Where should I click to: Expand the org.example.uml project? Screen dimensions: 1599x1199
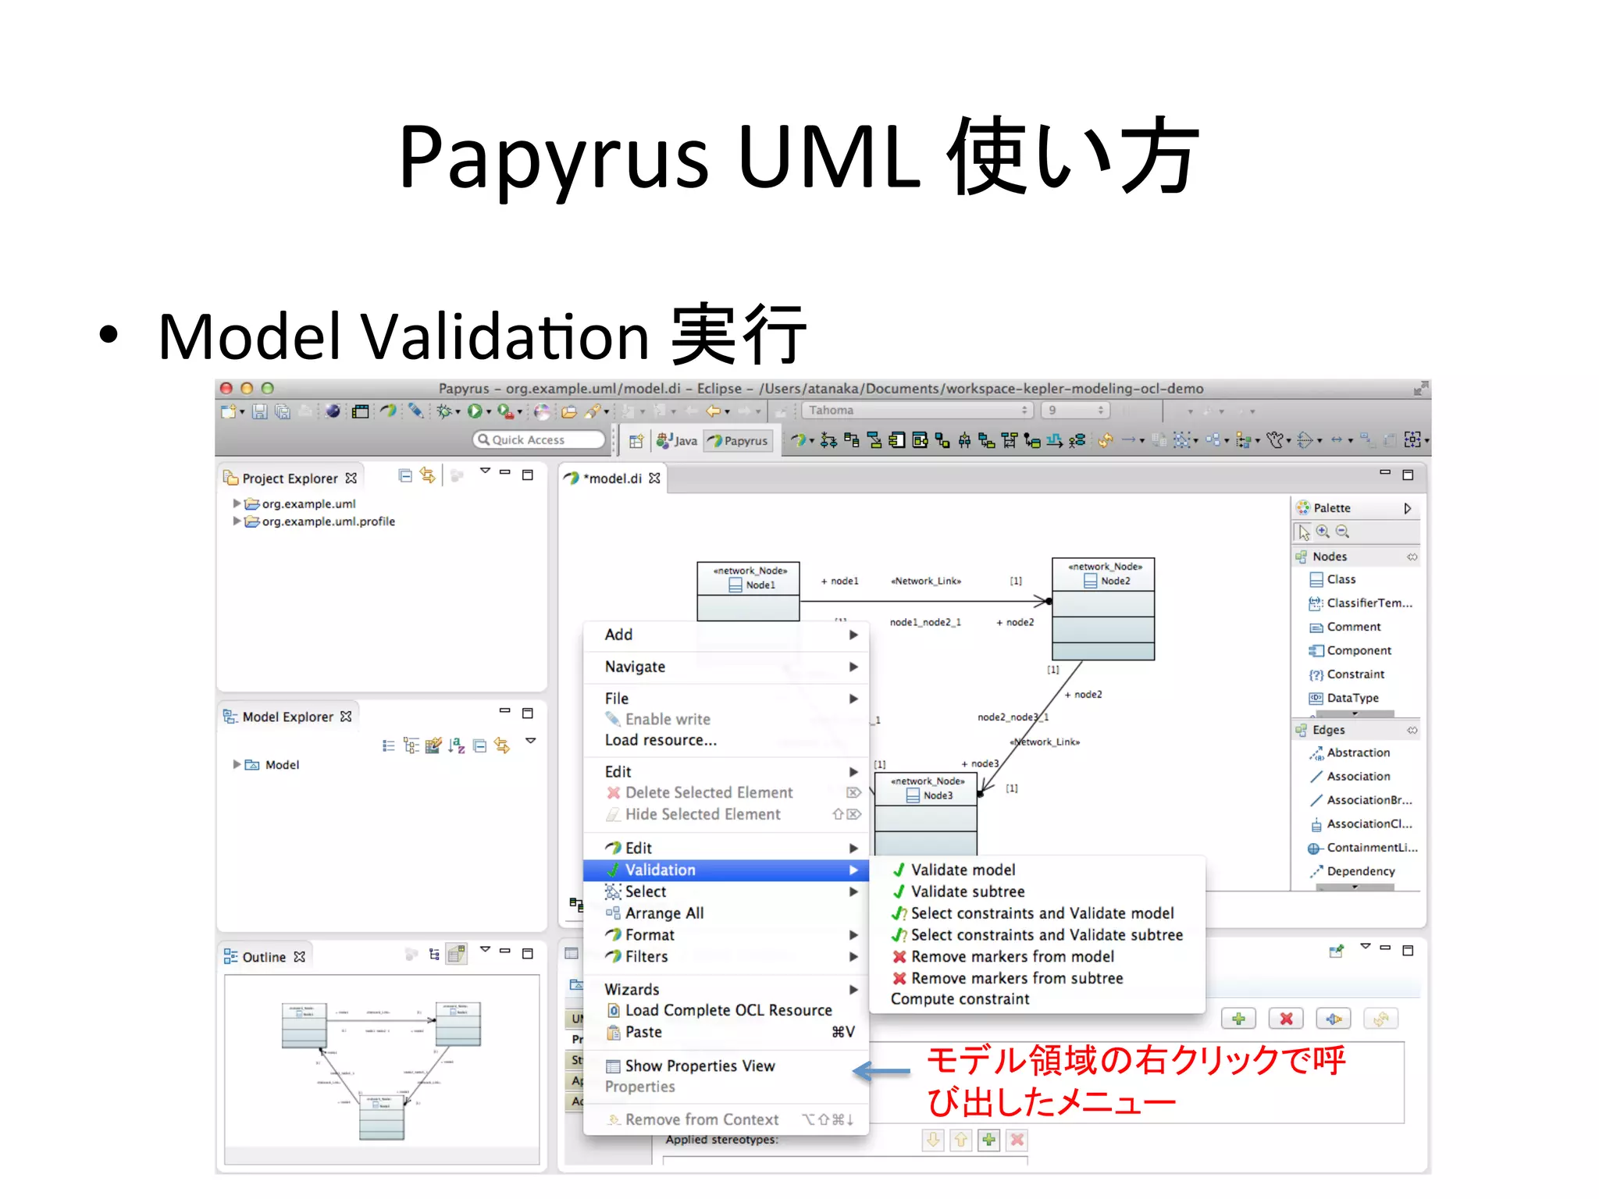237,503
